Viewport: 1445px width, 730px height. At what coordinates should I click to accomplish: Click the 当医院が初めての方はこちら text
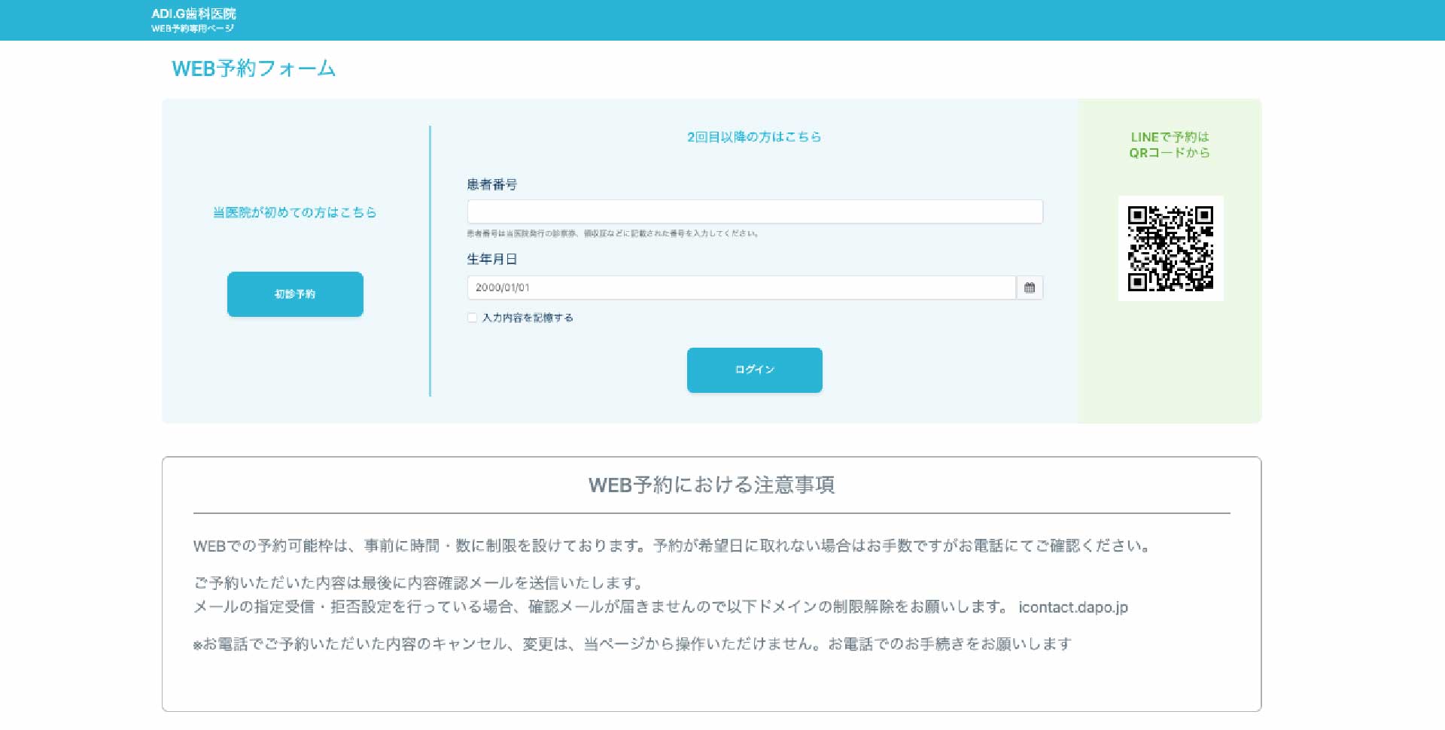(x=294, y=212)
